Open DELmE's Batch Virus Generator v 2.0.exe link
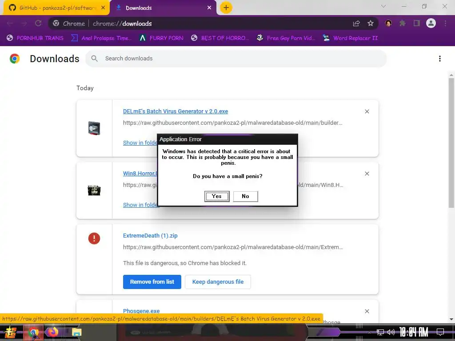 click(x=175, y=111)
